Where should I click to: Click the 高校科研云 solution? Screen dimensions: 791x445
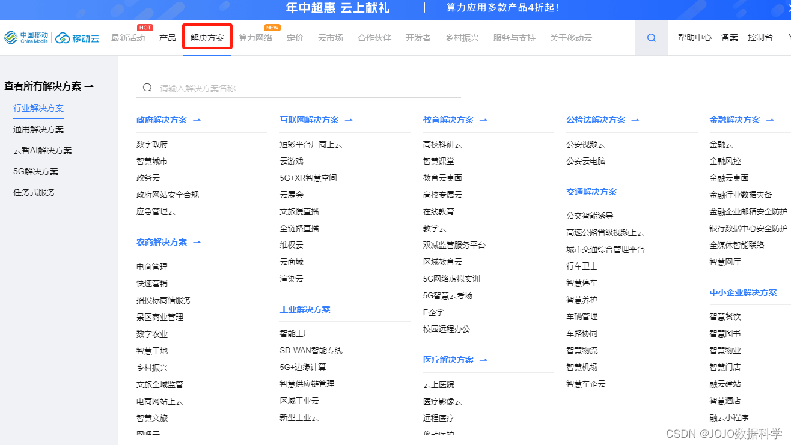click(443, 145)
